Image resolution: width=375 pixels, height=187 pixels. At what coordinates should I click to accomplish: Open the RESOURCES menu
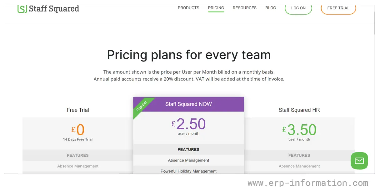(x=245, y=8)
